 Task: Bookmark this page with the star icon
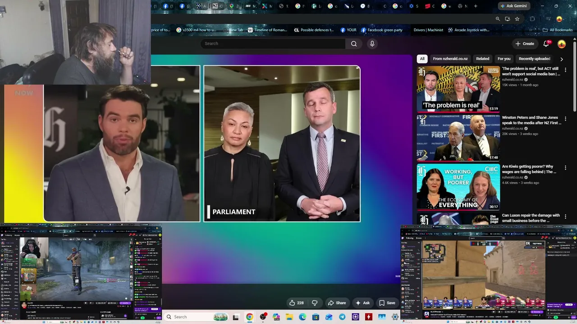click(x=517, y=19)
